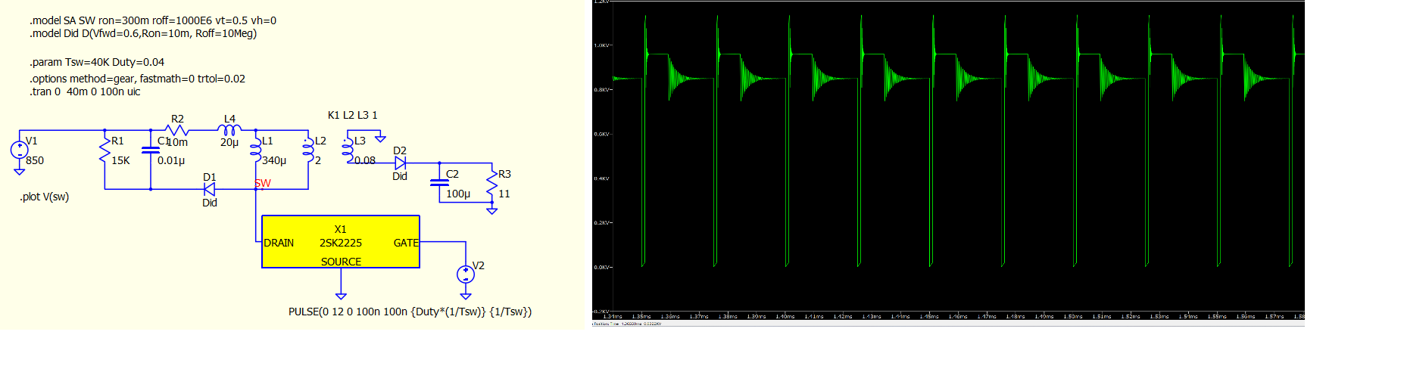
Task: Select the R2 resistor symbol
Action: tap(176, 131)
